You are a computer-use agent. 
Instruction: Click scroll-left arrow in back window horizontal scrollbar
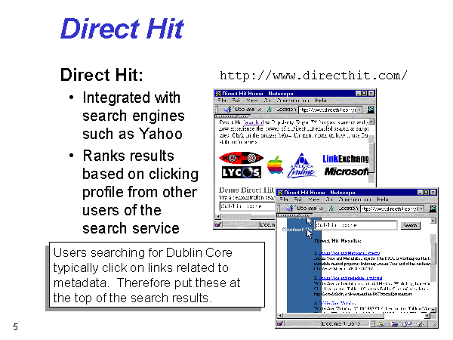218,216
